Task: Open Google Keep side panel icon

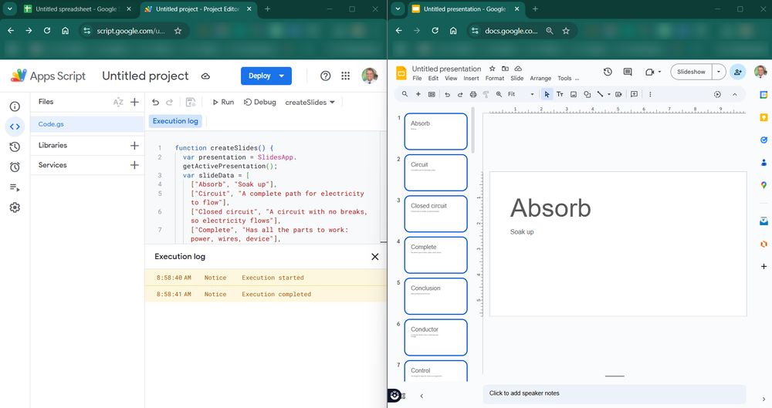Action: tap(764, 117)
